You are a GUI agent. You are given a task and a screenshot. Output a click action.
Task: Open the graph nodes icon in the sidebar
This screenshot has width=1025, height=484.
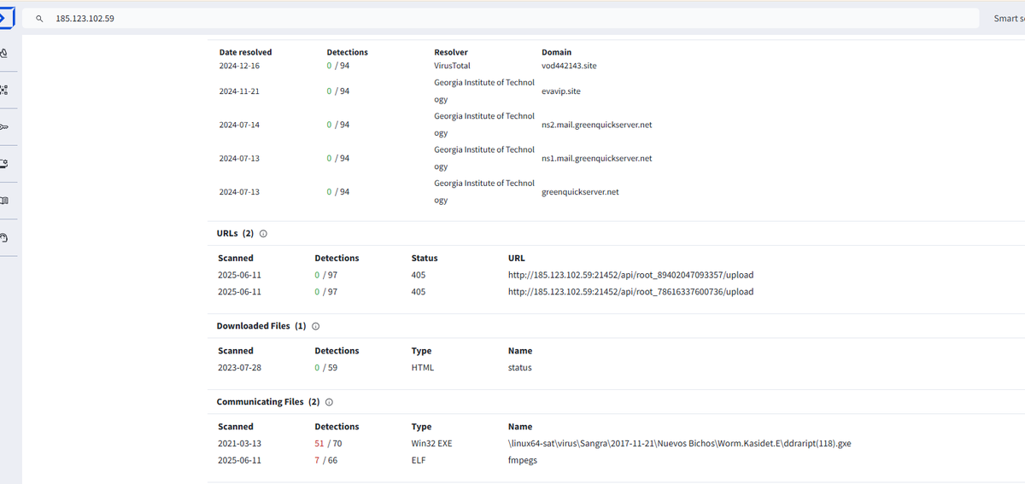[4, 90]
